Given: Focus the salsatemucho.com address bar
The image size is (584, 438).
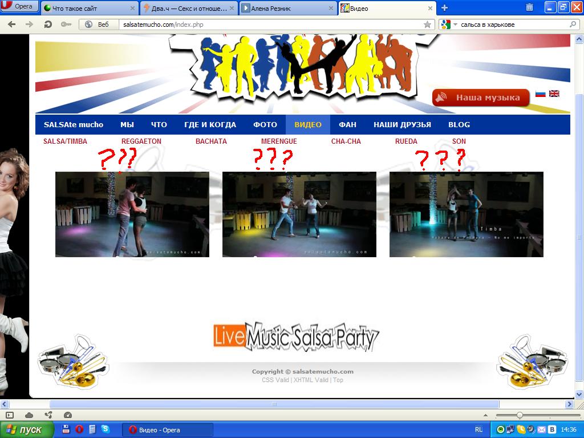Looking at the screenshot, I should click(x=272, y=25).
